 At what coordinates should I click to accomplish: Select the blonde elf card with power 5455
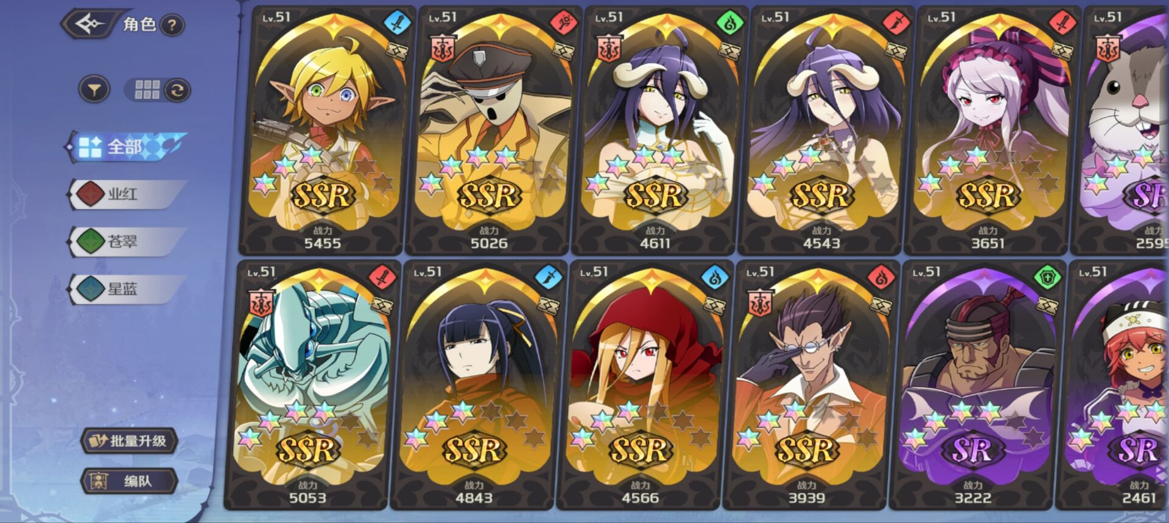[323, 131]
